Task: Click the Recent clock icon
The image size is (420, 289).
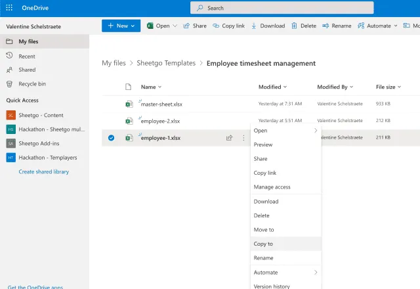Action: tap(9, 55)
